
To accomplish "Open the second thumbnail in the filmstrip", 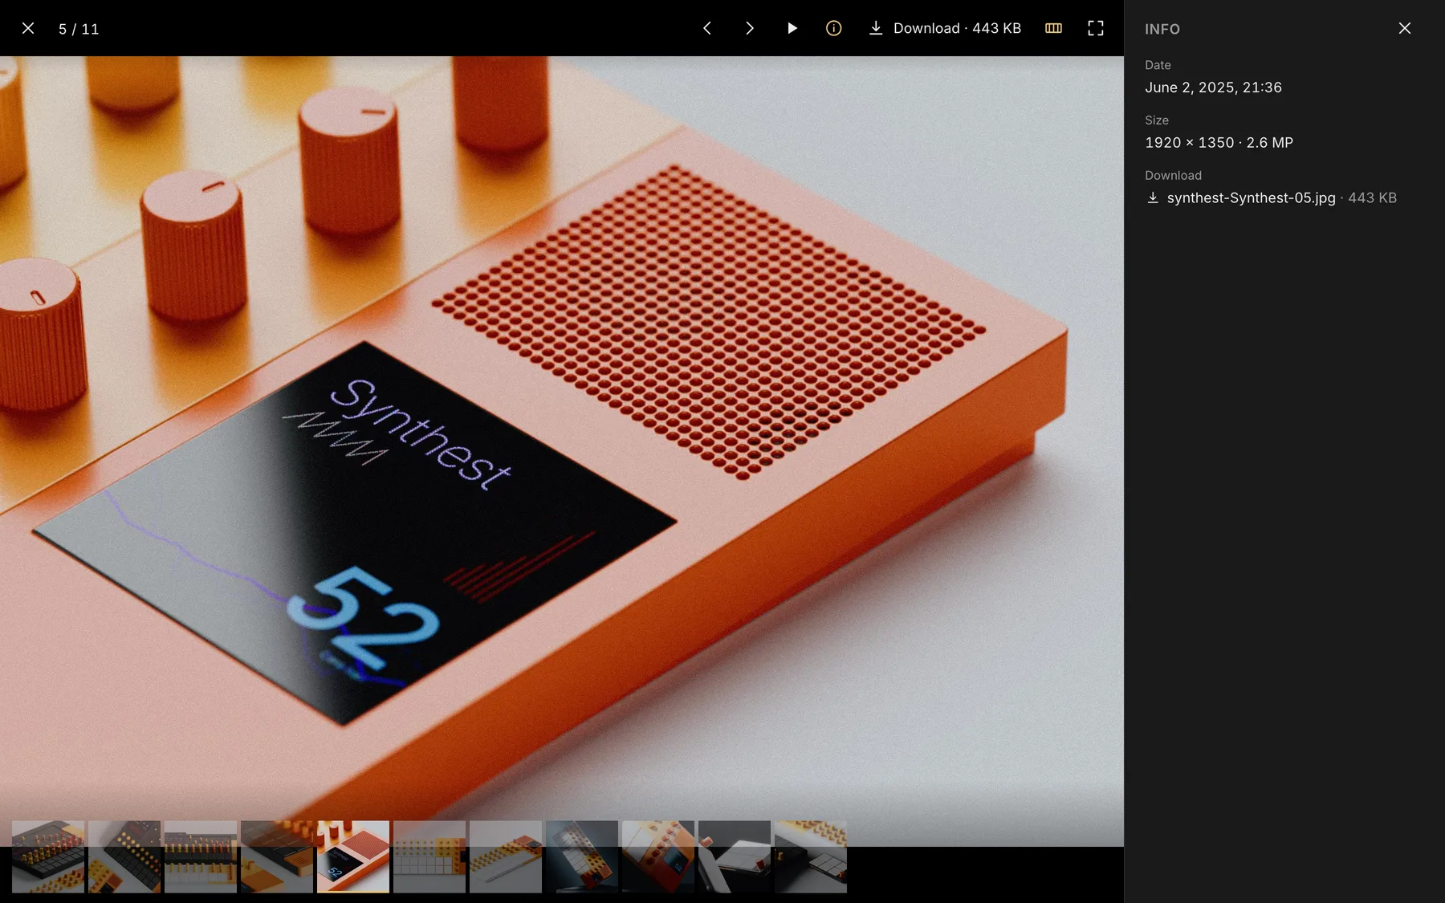I will (x=124, y=856).
